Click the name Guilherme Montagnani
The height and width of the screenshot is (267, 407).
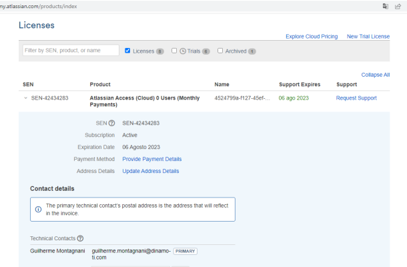(57, 251)
